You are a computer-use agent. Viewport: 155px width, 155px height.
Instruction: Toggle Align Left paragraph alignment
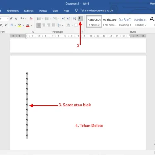(x=39, y=25)
